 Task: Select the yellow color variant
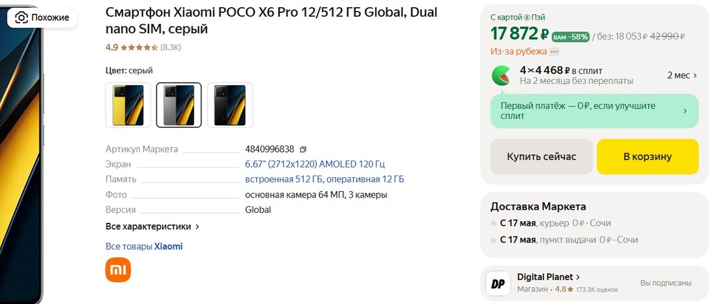(128, 105)
